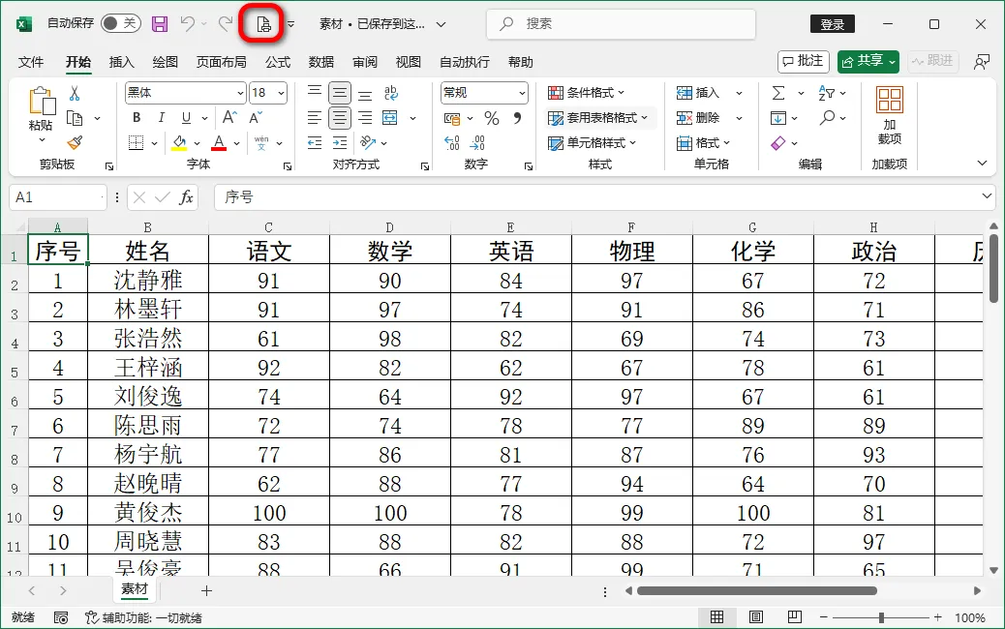The height and width of the screenshot is (629, 1005).
Task: Toggle the AutoSave (自动保存) switch
Action: pos(120,23)
